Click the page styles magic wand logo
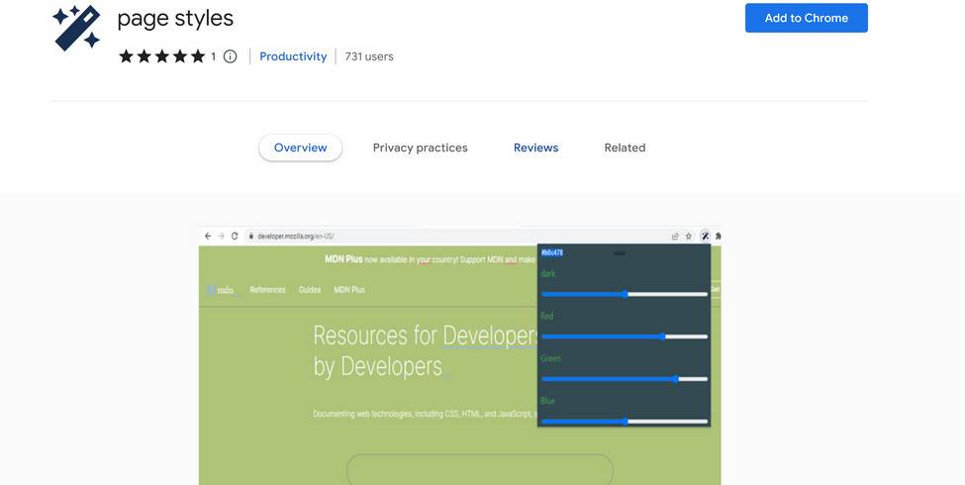The height and width of the screenshot is (485, 965). click(76, 28)
